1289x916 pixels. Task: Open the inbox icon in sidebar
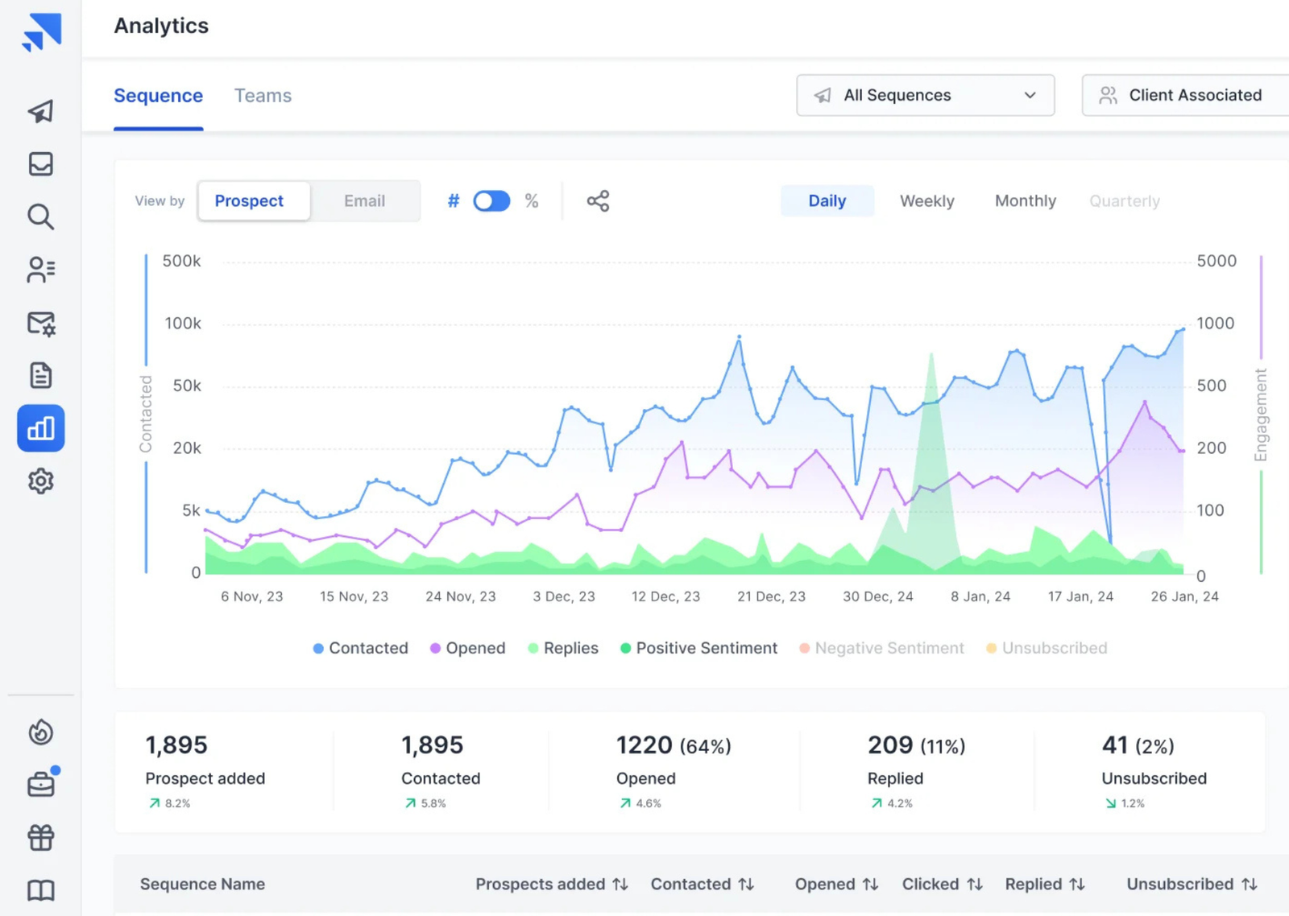(40, 164)
